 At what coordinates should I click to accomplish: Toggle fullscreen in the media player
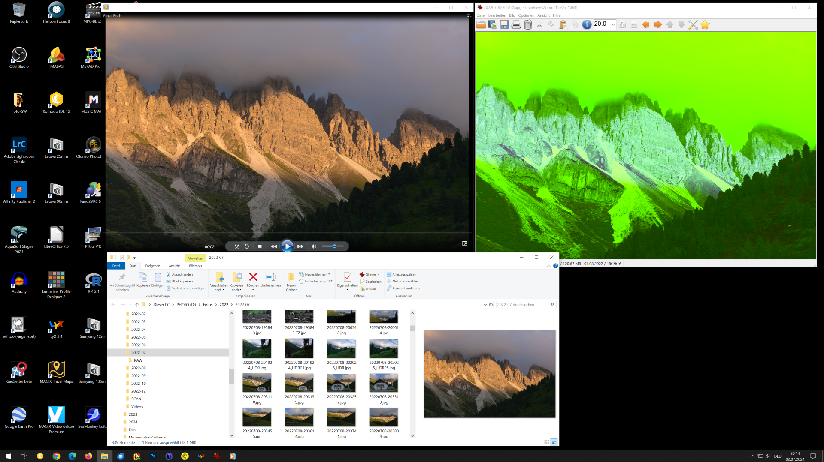[x=465, y=243]
